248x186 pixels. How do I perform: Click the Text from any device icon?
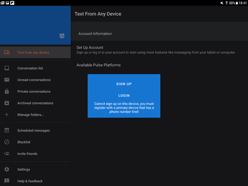click(x=7, y=53)
